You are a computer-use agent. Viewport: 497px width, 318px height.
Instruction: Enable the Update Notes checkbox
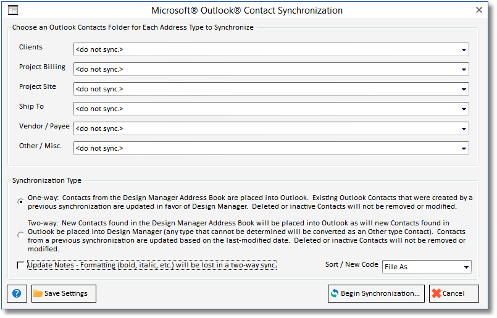pos(20,265)
